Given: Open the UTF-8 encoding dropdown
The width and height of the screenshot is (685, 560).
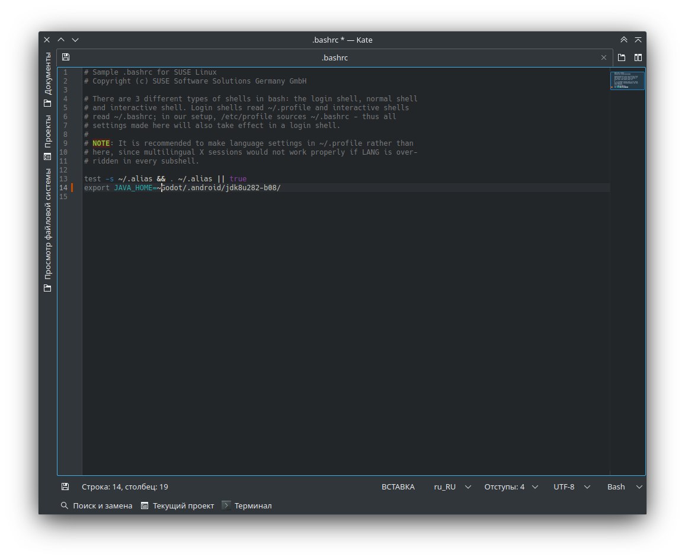Looking at the screenshot, I should [571, 487].
